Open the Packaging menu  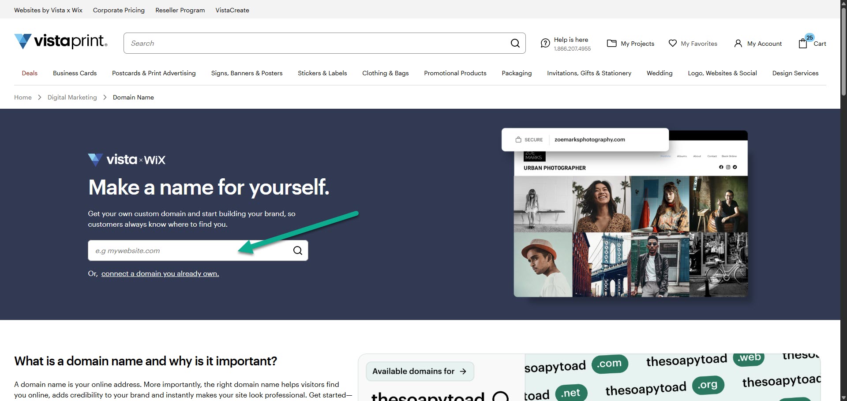(x=517, y=73)
